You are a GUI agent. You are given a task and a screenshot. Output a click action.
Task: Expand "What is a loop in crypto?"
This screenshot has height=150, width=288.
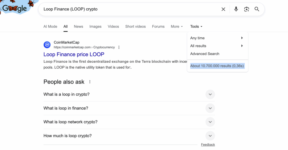click(210, 94)
